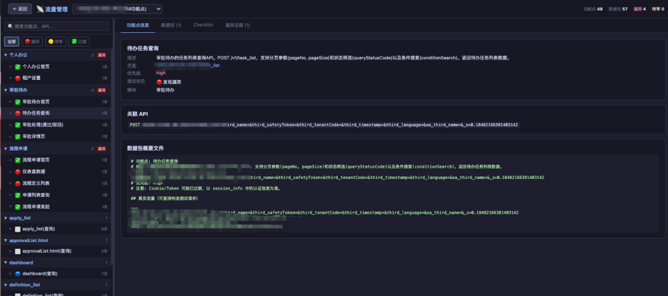The image size is (668, 296).
Task: Click the 数据包 57 counter in header
Action: (x=618, y=9)
